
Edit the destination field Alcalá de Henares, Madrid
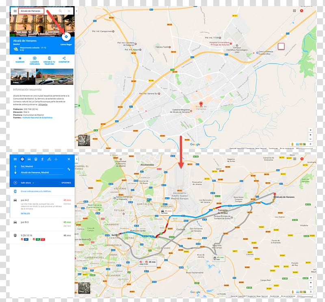tap(42, 173)
